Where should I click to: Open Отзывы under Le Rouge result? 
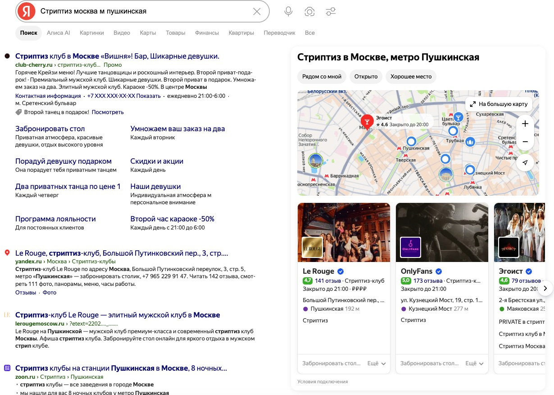[26, 293]
